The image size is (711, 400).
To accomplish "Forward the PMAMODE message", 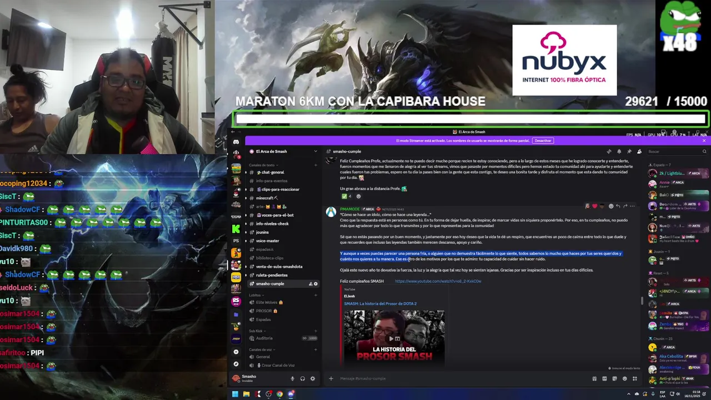I will tap(625, 206).
